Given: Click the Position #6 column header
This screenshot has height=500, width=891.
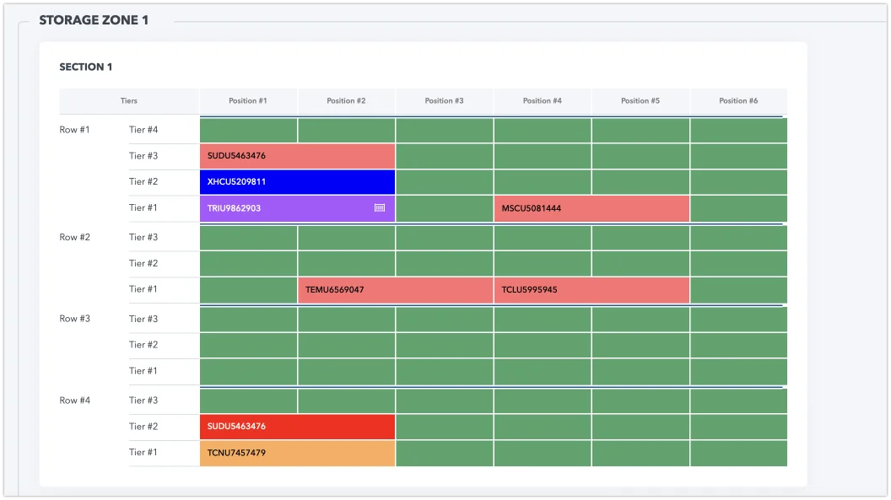Looking at the screenshot, I should point(738,101).
